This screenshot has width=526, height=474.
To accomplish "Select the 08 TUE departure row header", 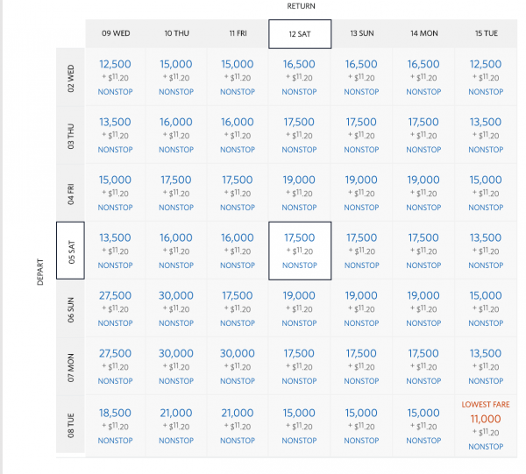I will click(71, 424).
